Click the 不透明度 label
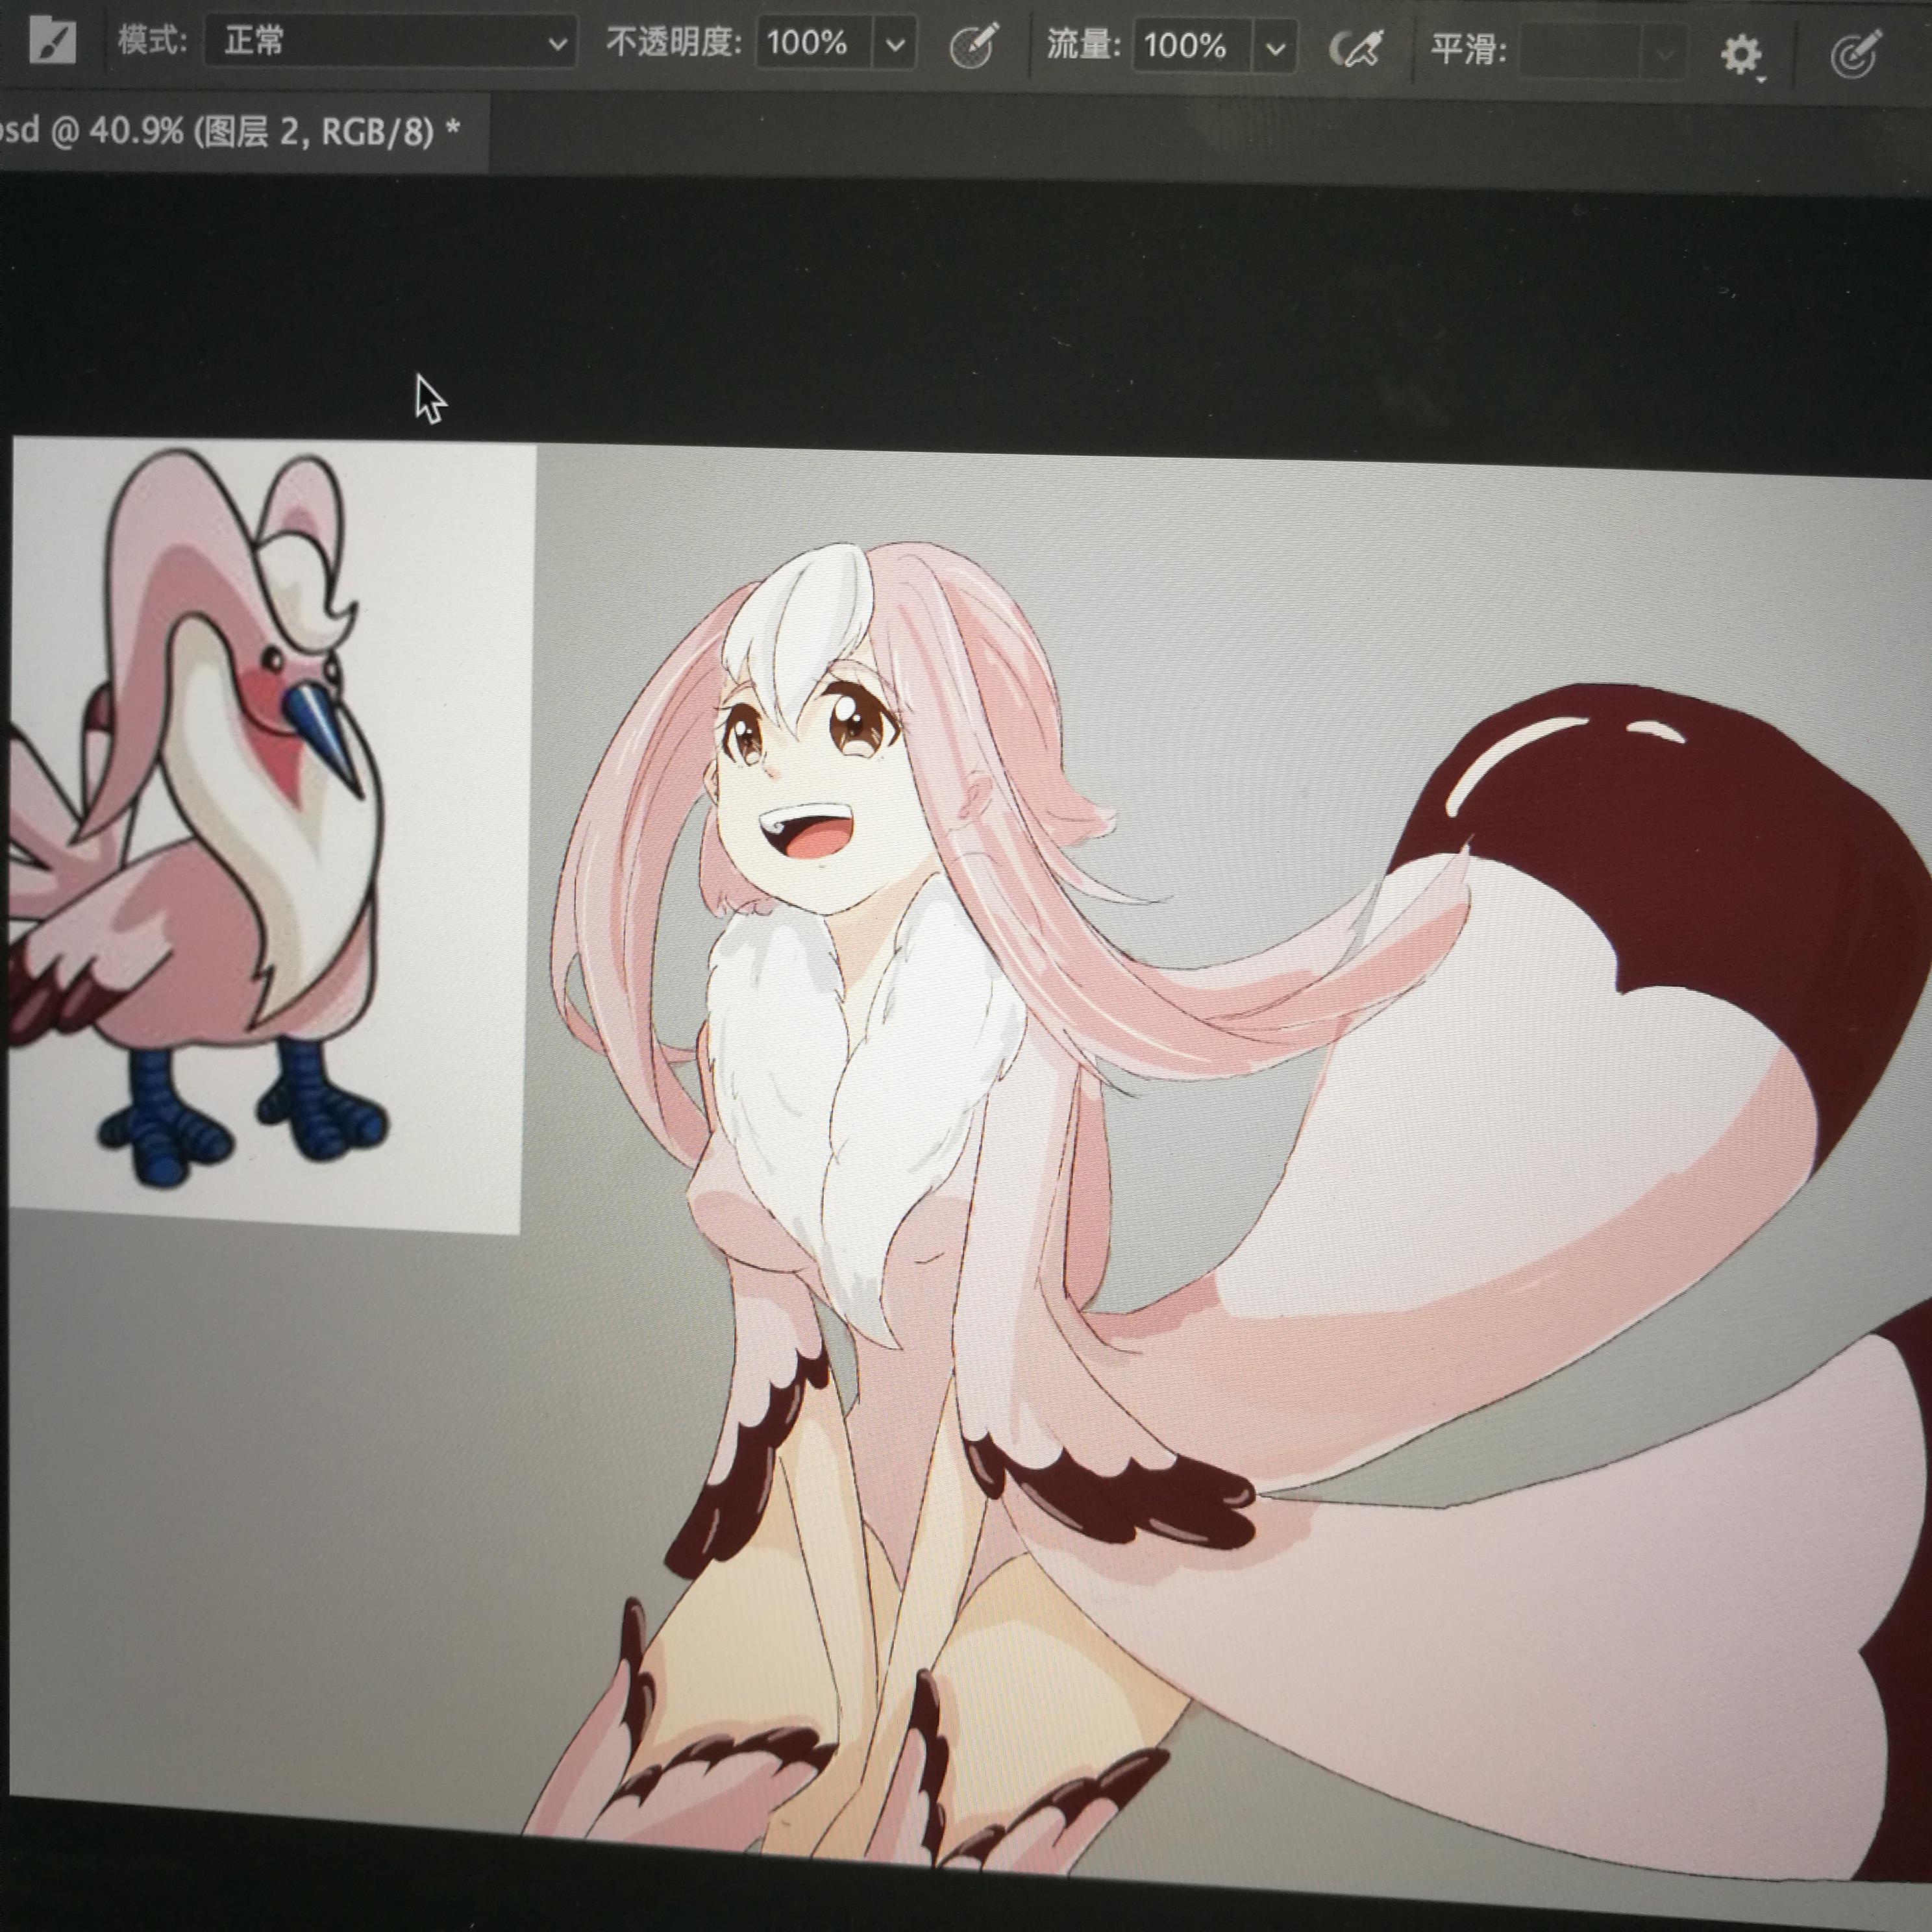Viewport: 1932px width, 1932px height. pyautogui.click(x=674, y=42)
